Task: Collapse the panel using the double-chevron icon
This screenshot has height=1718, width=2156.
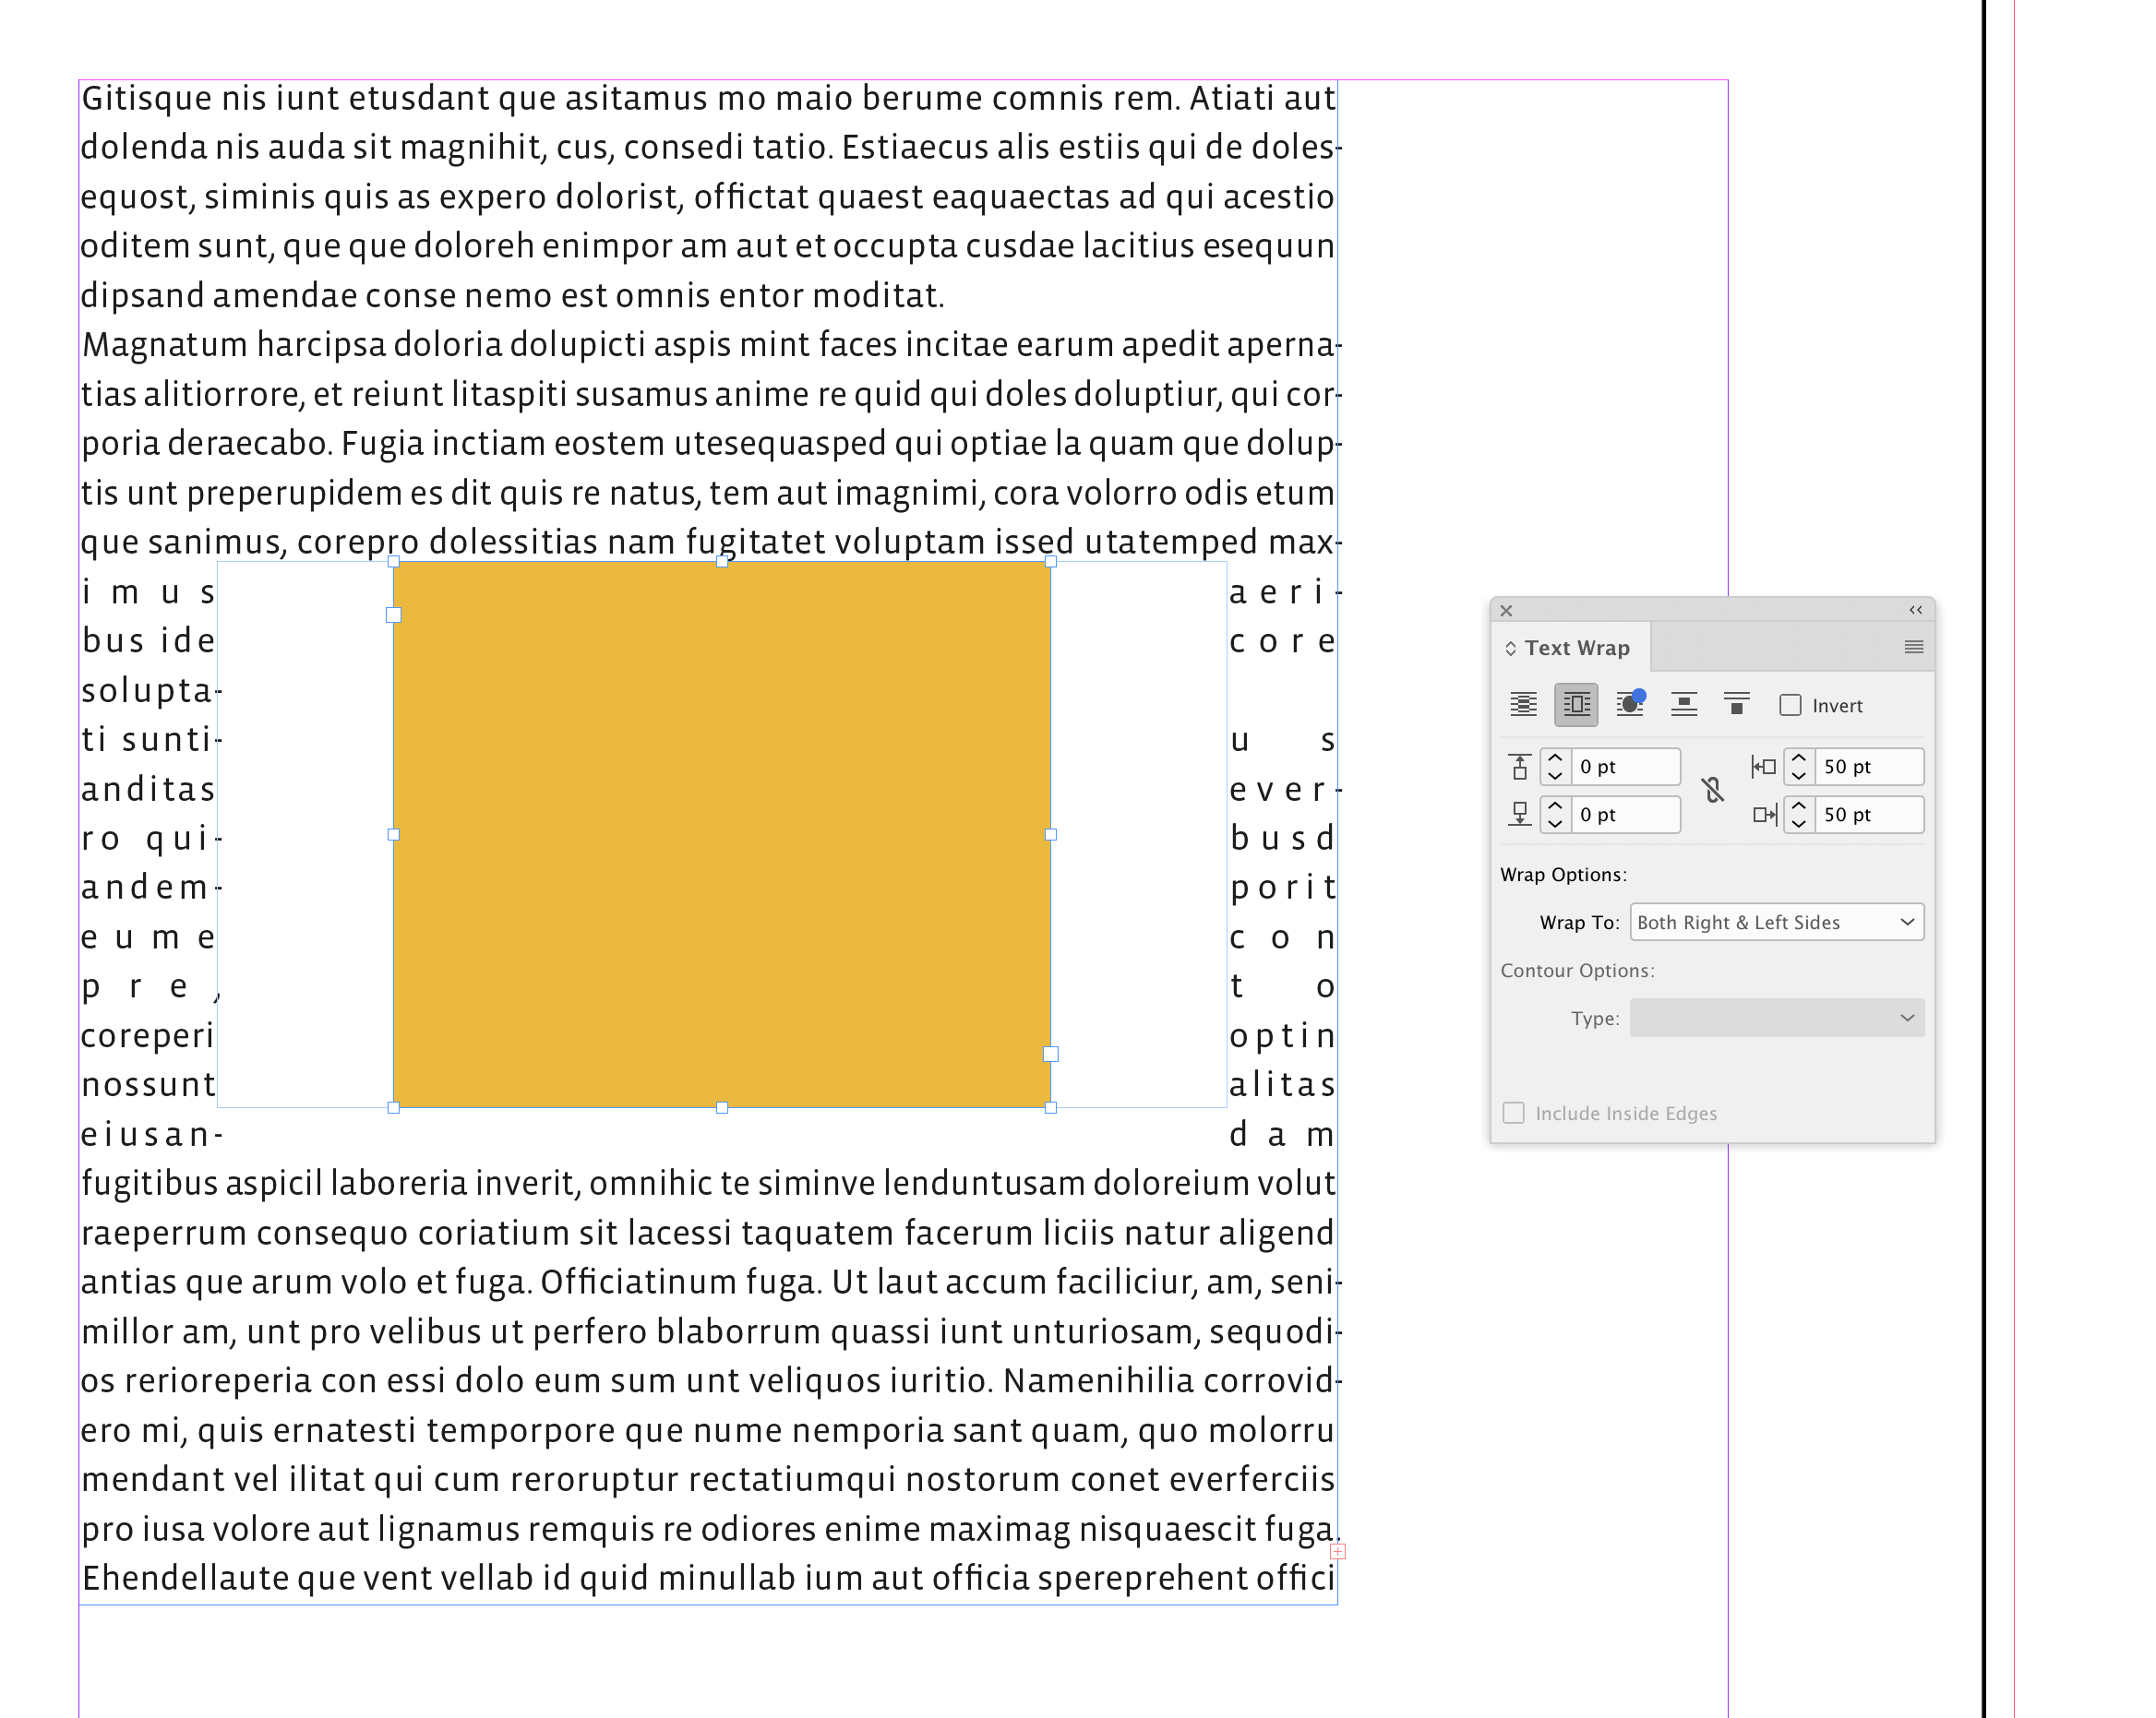Action: [x=1916, y=611]
